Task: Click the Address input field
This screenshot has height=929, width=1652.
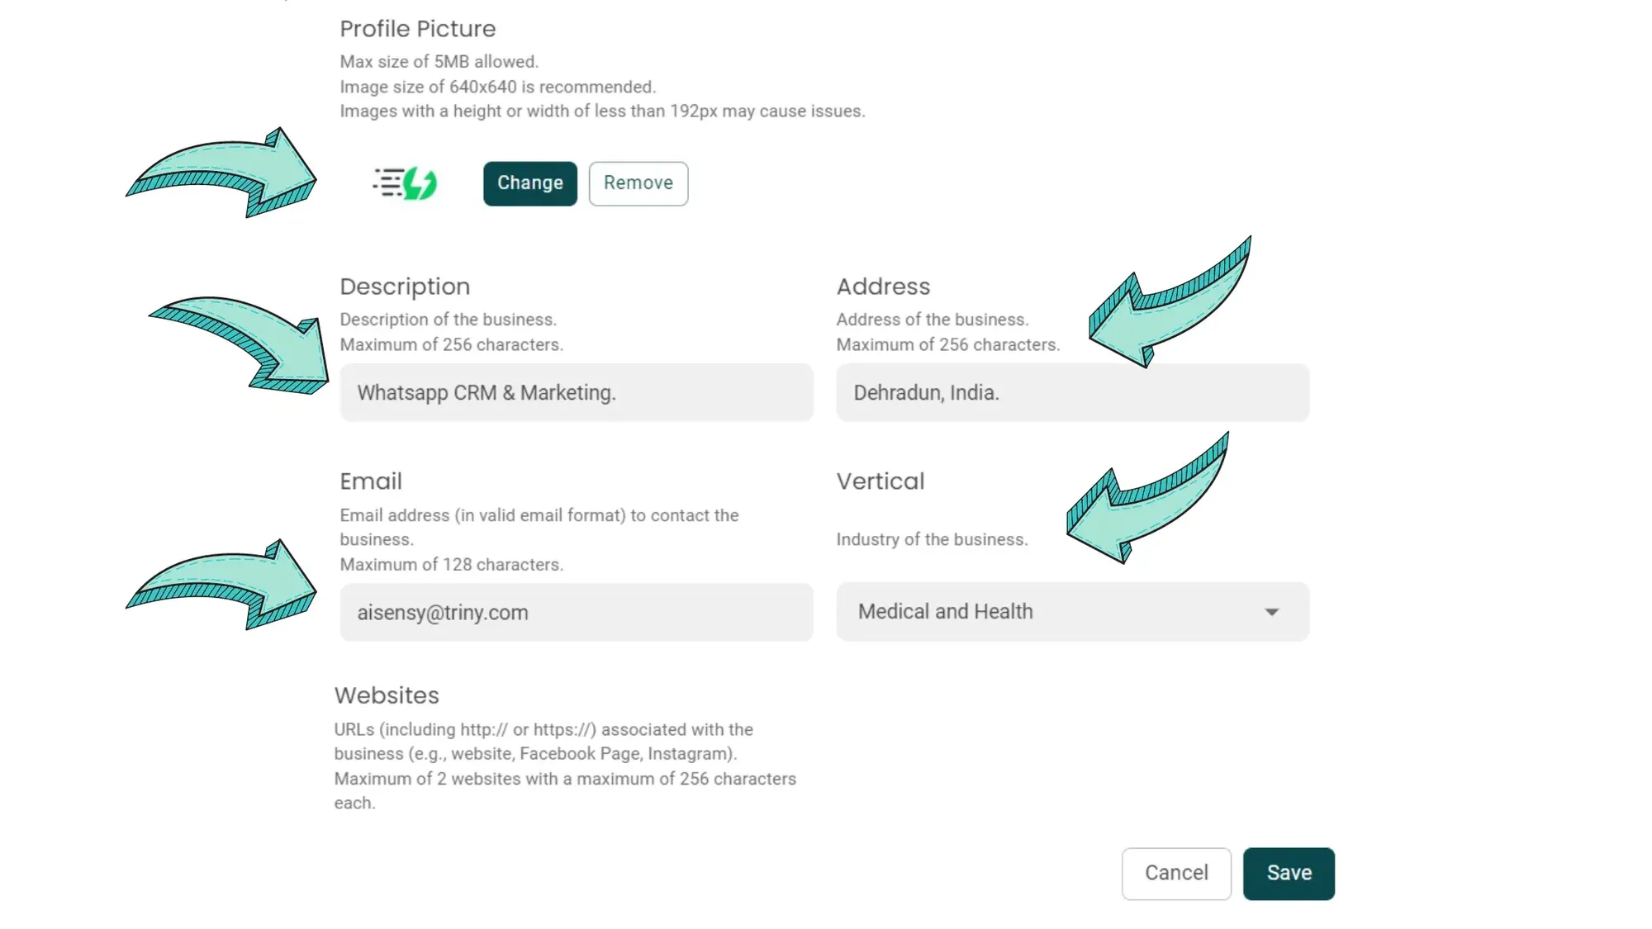Action: coord(1071,392)
